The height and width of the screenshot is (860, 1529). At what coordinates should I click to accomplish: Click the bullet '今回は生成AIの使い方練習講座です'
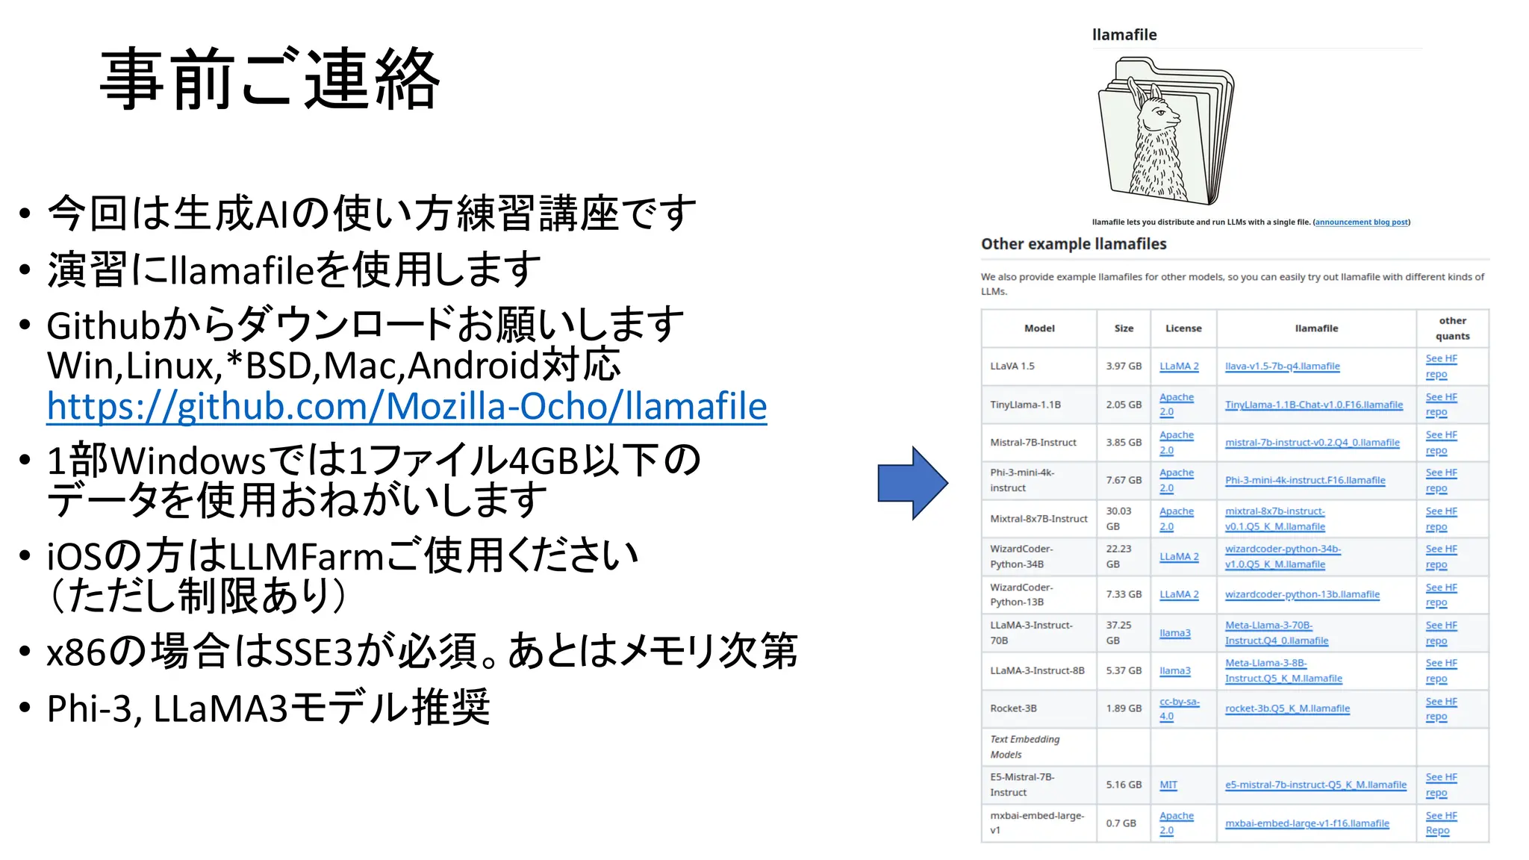[371, 214]
